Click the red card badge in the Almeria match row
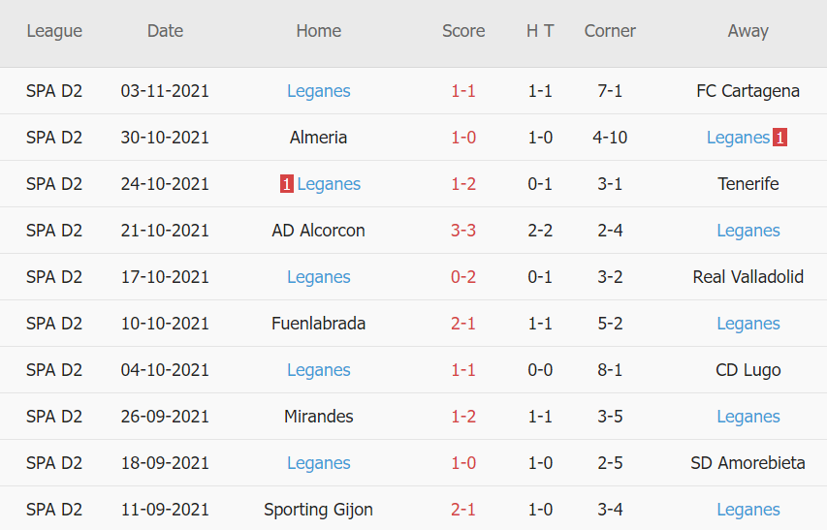 pos(779,138)
